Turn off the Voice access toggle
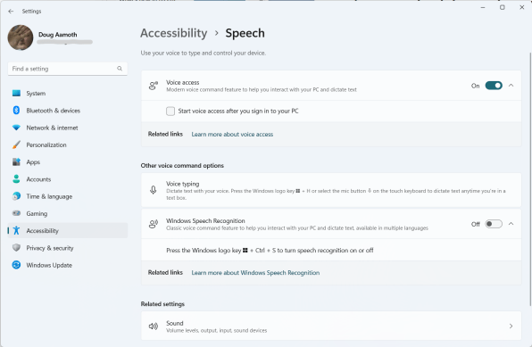532x347 pixels. coord(494,86)
